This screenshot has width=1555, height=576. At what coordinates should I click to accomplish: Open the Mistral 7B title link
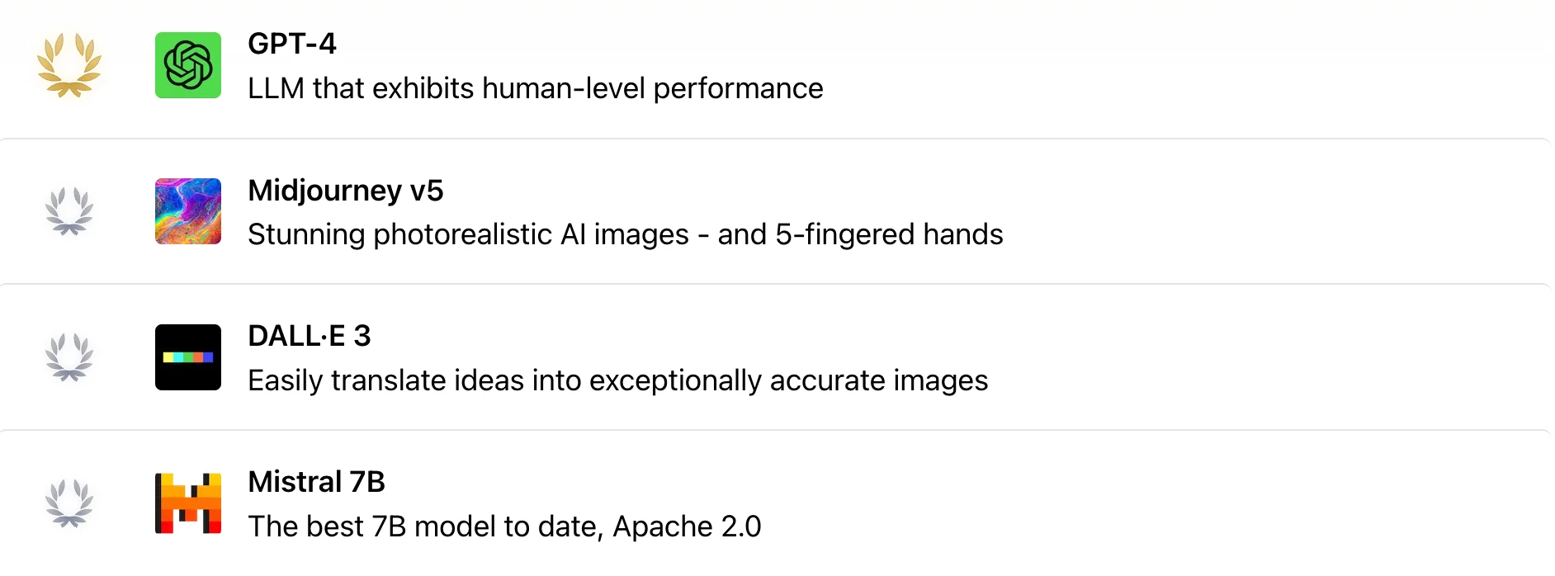point(317,482)
